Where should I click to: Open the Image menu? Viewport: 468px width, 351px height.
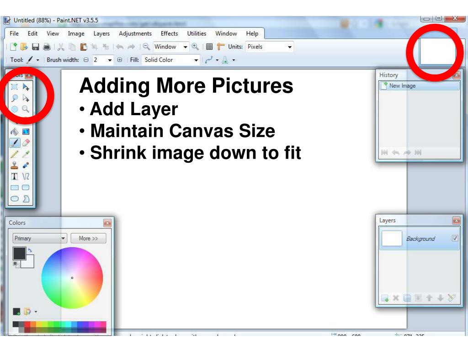point(76,33)
